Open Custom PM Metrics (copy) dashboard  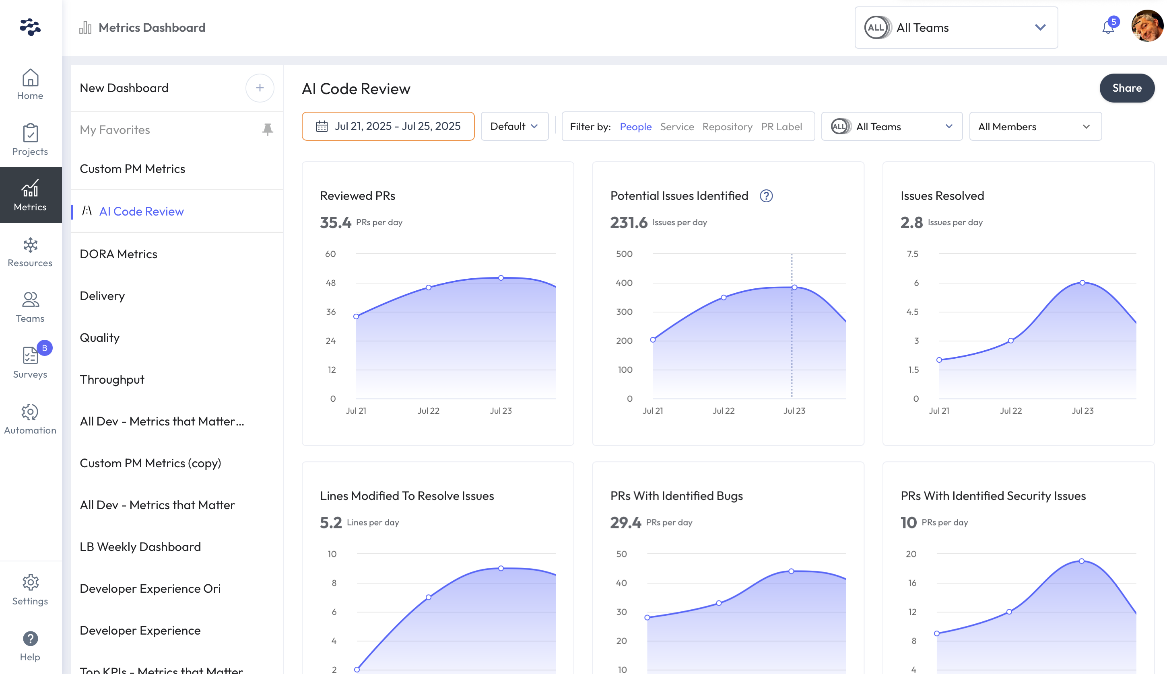pyautogui.click(x=151, y=463)
